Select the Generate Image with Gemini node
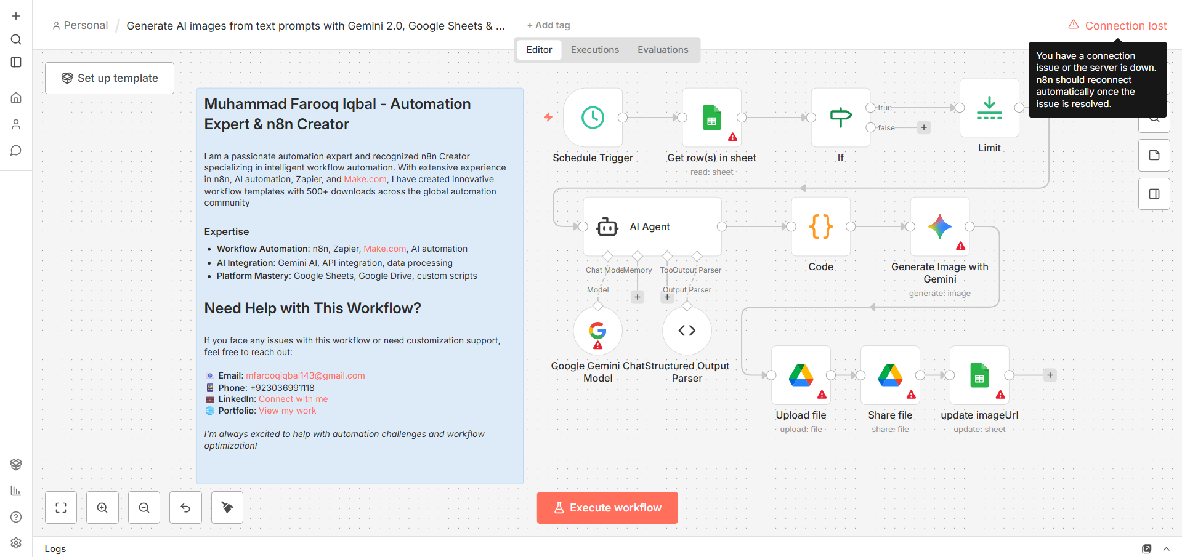 point(939,226)
